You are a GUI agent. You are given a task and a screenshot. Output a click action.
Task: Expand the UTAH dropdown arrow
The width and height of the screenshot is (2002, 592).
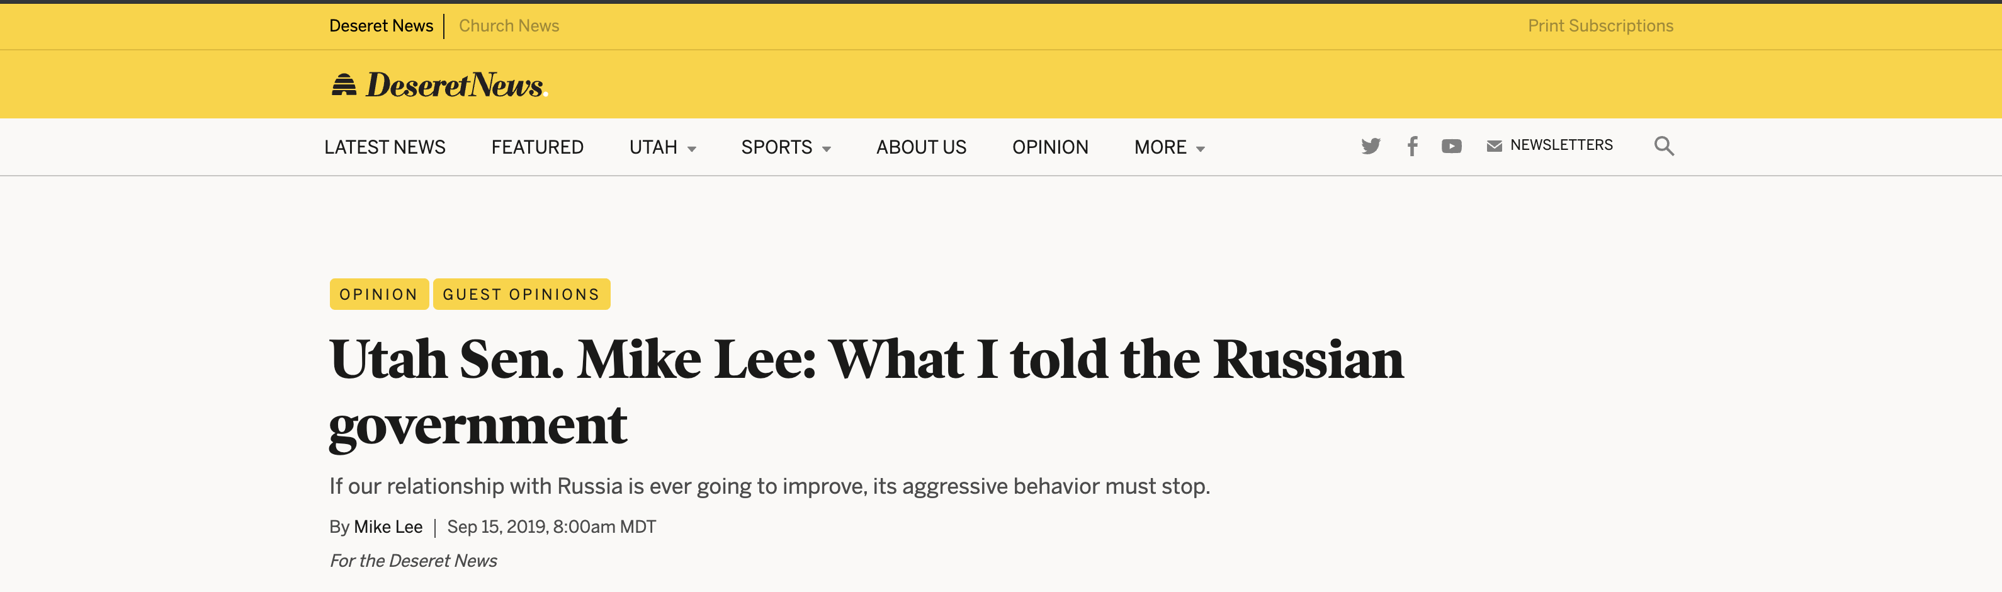pos(692,149)
